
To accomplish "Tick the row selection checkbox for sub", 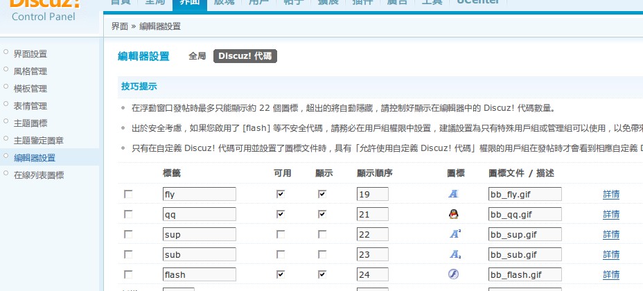I will click(x=128, y=254).
